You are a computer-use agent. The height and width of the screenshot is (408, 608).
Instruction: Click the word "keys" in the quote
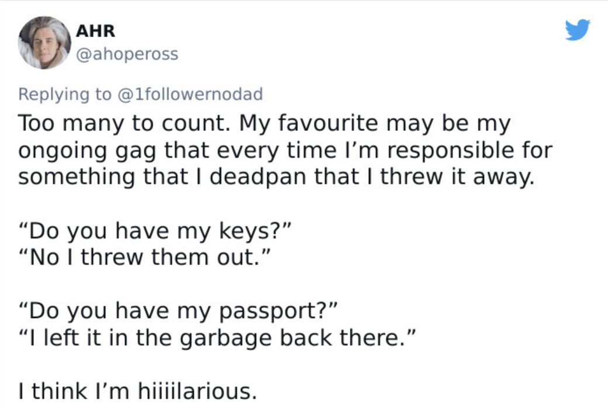click(244, 231)
